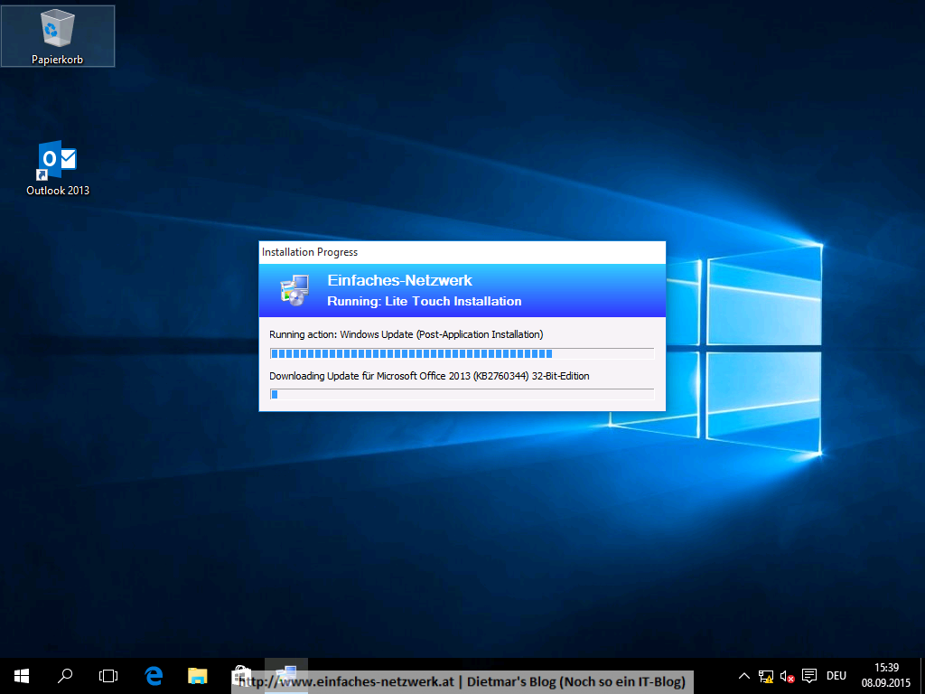This screenshot has width=925, height=694.
Task: Switch input language via DEU indicator
Action: (836, 676)
